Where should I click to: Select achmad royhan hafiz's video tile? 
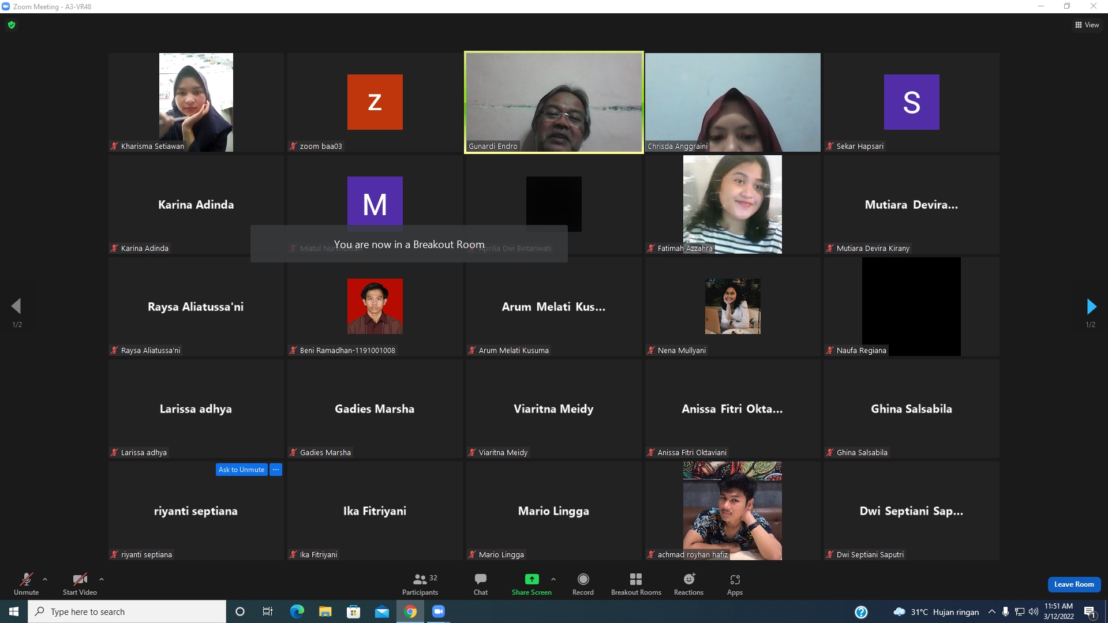coord(733,511)
